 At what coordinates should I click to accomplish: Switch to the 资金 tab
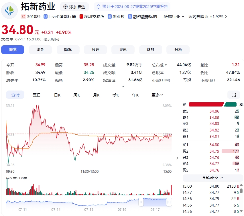(40, 50)
